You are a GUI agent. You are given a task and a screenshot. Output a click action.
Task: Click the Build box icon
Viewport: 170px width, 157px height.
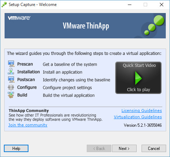(x=11, y=95)
